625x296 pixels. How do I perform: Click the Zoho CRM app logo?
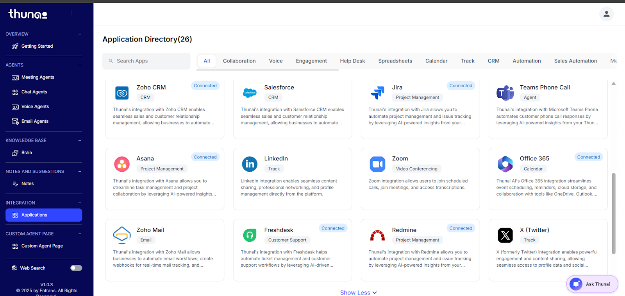pyautogui.click(x=122, y=93)
